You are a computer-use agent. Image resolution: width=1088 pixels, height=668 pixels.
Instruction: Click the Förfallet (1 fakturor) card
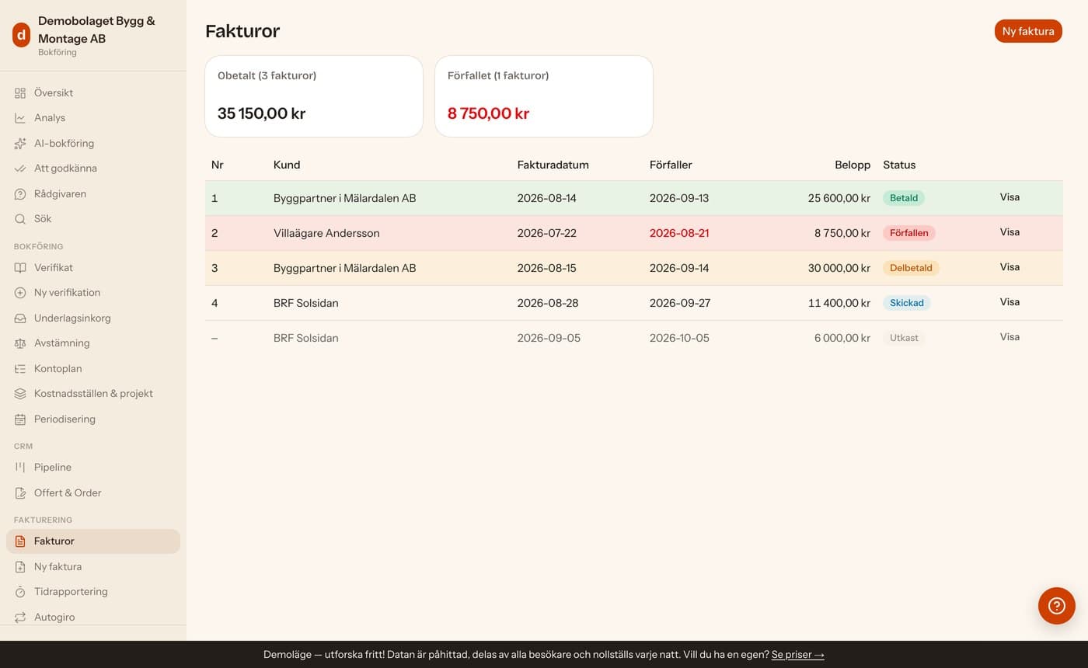point(544,96)
